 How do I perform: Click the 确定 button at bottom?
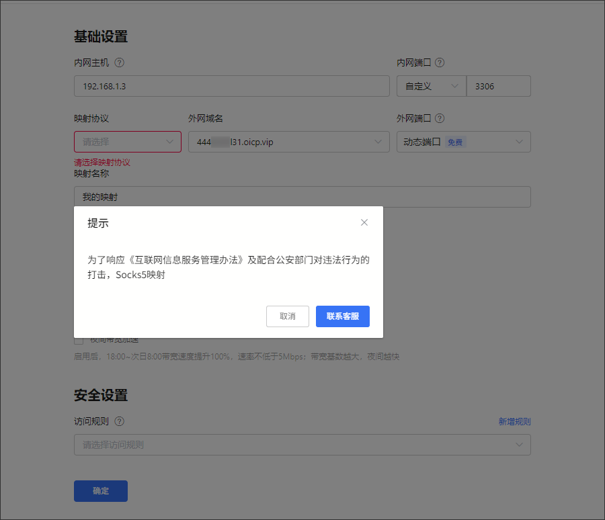[x=101, y=491]
